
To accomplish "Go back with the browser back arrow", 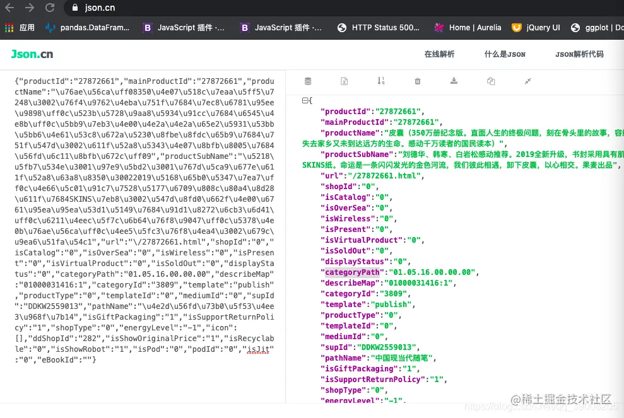I will coord(9,8).
